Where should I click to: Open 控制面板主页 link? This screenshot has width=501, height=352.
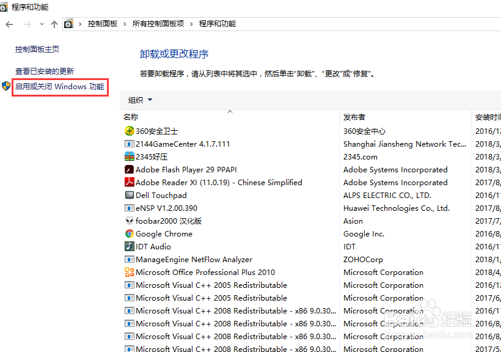(37, 50)
